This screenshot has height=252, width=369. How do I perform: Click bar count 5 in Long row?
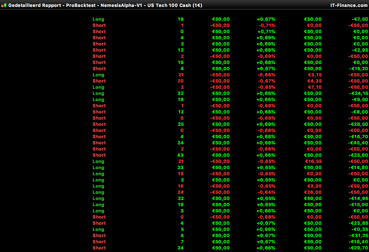click(x=182, y=229)
